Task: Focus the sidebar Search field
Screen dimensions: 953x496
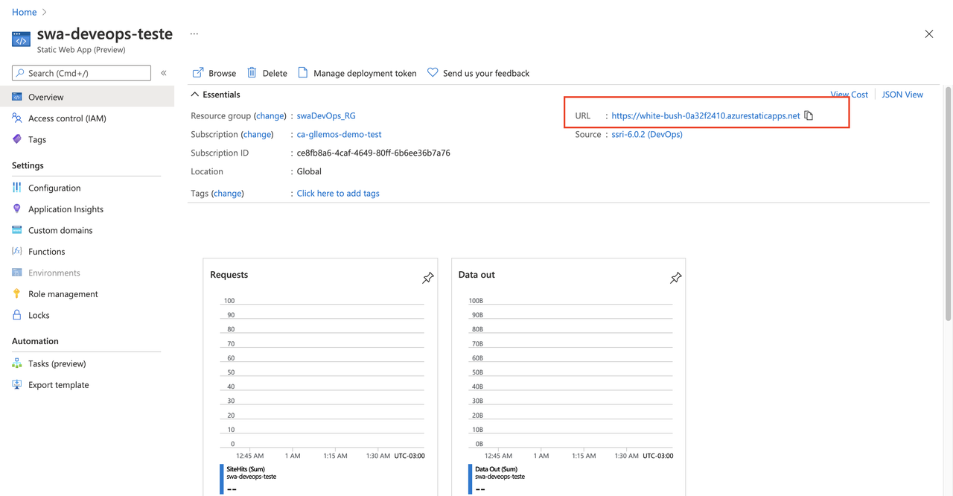Action: [81, 73]
